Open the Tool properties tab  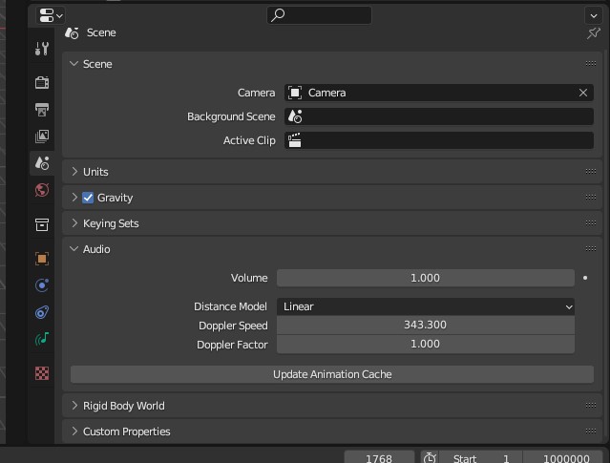coord(42,49)
